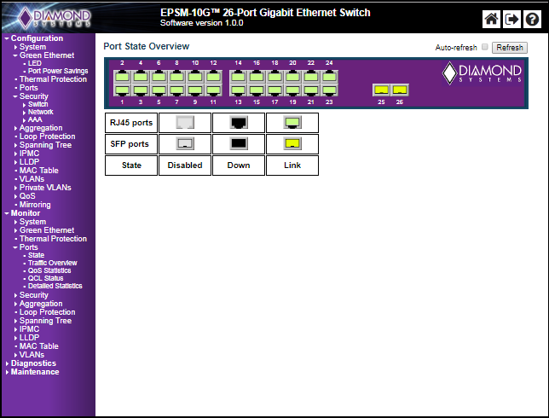Click the black RJ45 down legend swatch
The height and width of the screenshot is (418, 549).
click(x=239, y=122)
